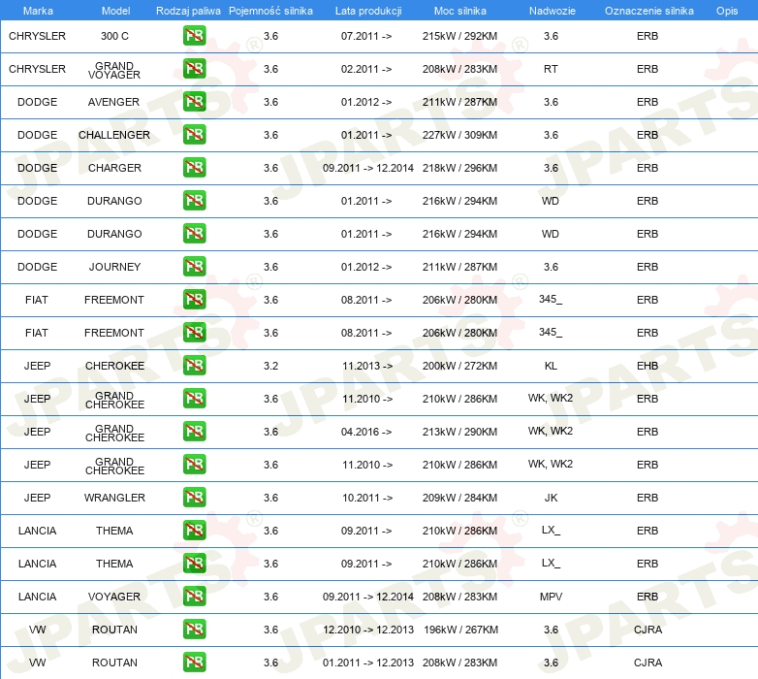The width and height of the screenshot is (758, 679).
Task: Click the EHB engine code cell
Action: (647, 366)
